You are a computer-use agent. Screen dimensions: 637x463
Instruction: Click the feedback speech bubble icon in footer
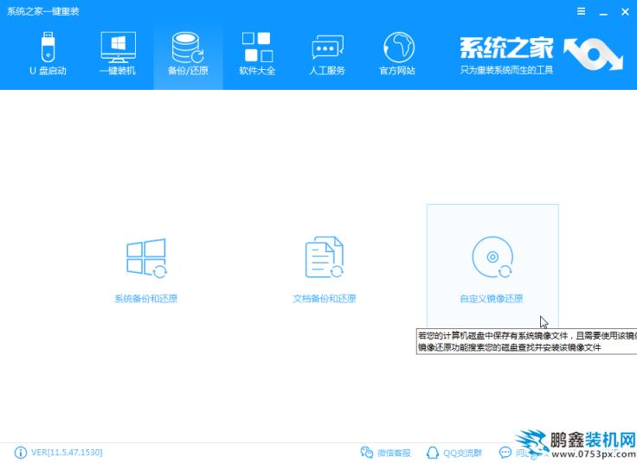coord(505,452)
